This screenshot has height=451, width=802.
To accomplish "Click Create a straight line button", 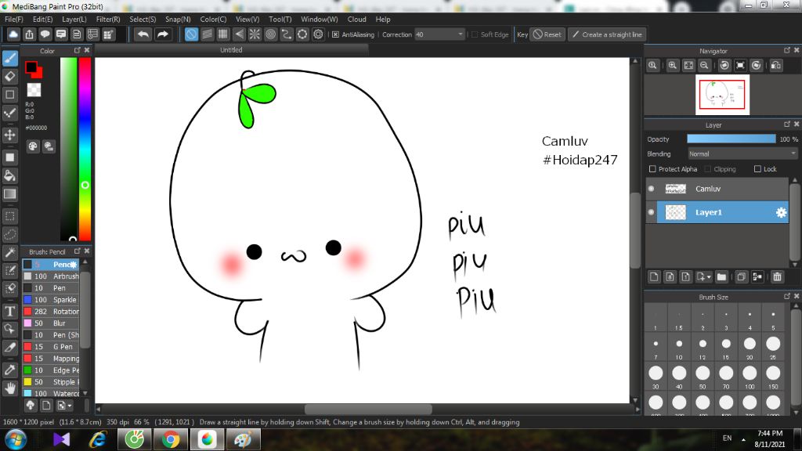I will click(x=607, y=34).
